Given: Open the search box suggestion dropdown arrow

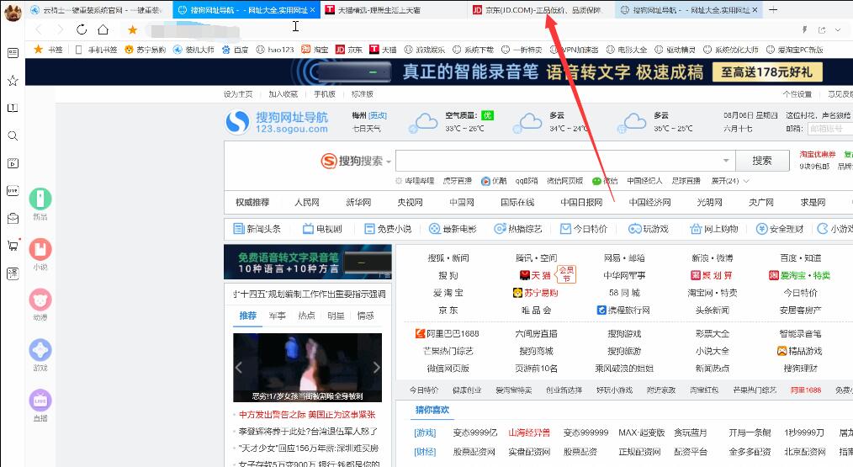Looking at the screenshot, I should pyautogui.click(x=726, y=161).
